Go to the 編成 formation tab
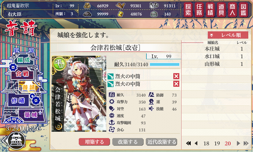Image resolution: width=253 pixels, height=152 pixels. coord(24,60)
